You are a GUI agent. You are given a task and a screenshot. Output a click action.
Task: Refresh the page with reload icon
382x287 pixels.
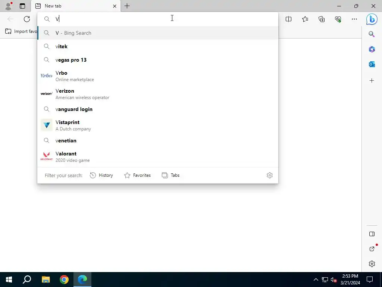[27, 19]
